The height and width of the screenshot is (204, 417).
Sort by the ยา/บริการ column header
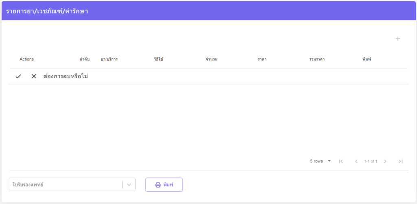click(x=109, y=59)
